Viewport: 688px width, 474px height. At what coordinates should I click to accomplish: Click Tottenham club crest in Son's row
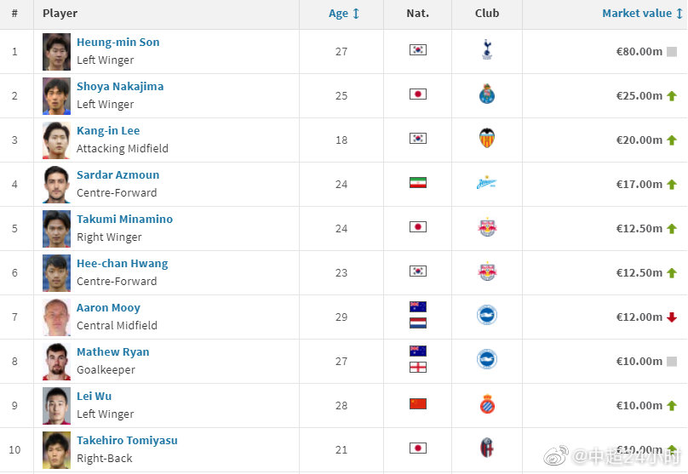486,49
